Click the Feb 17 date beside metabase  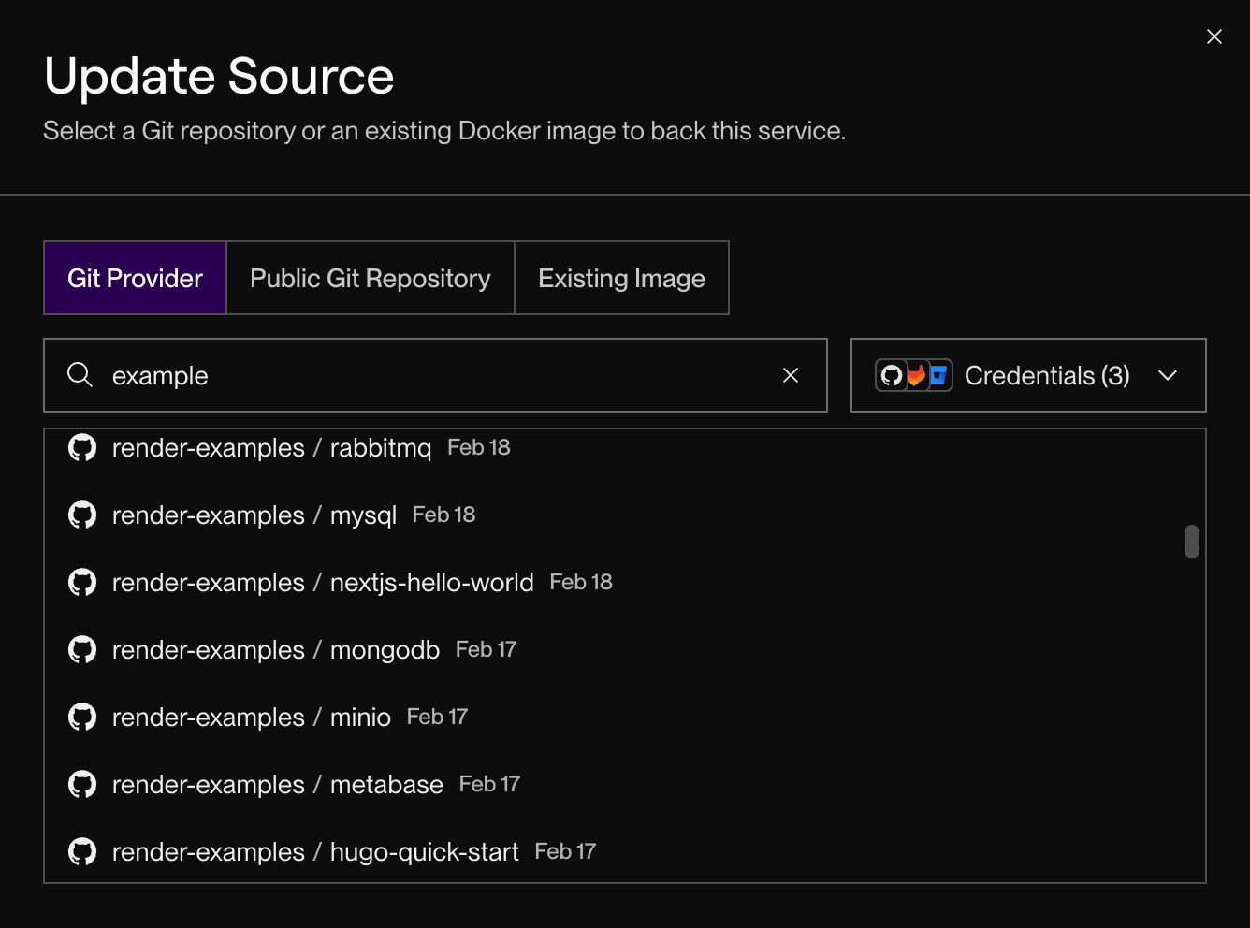click(489, 784)
